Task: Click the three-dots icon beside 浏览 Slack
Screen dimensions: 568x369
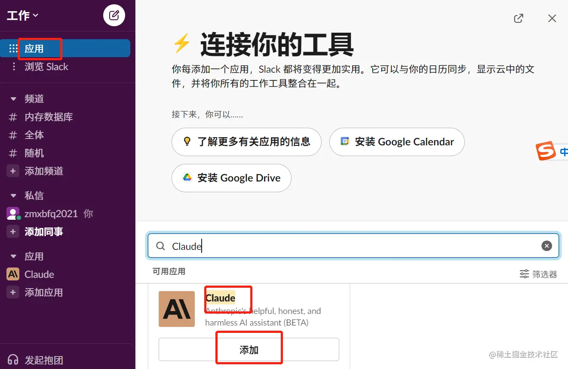Action: (x=13, y=67)
